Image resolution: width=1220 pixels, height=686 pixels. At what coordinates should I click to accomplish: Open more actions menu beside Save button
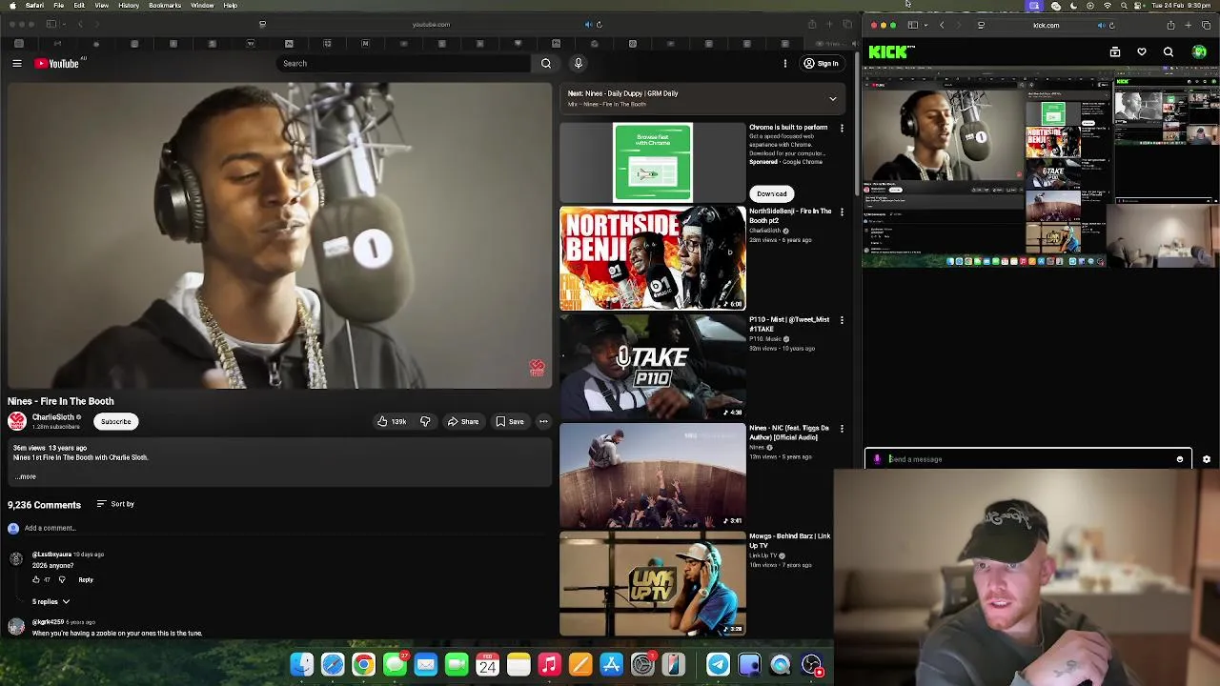[x=543, y=421]
